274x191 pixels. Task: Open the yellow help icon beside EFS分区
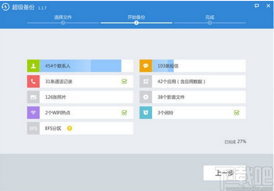click(x=69, y=128)
